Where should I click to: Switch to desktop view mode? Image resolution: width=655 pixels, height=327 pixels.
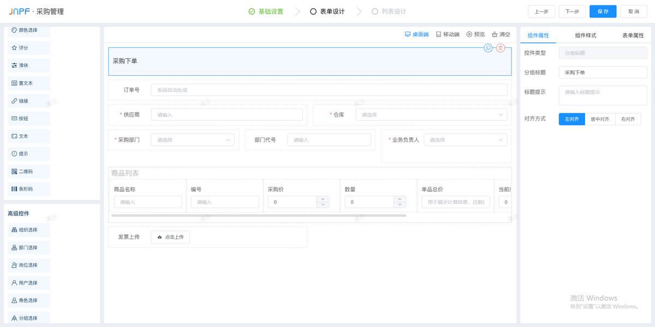(417, 34)
